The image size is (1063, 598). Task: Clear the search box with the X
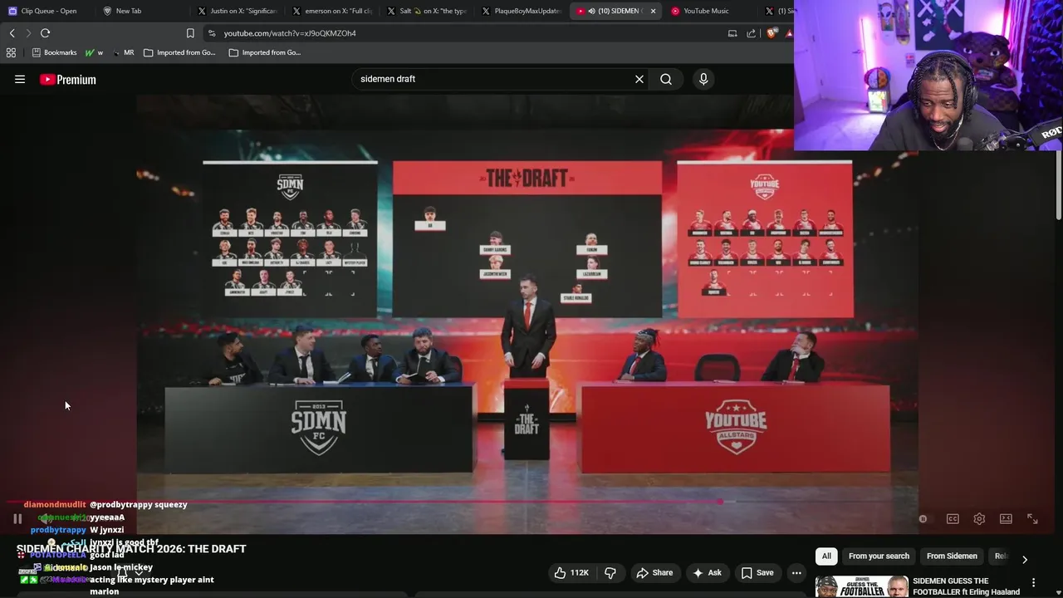point(639,79)
